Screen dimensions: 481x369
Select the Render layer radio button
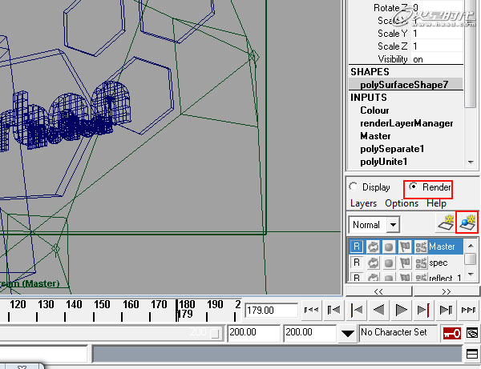click(x=414, y=187)
